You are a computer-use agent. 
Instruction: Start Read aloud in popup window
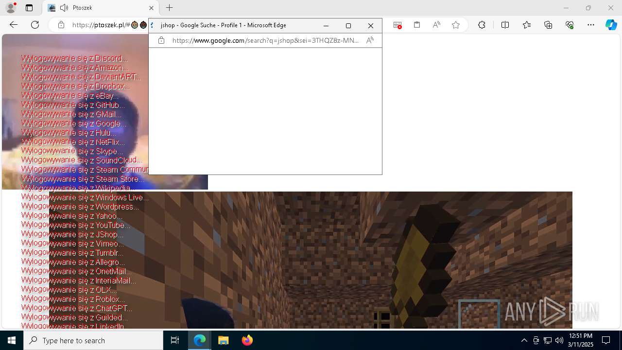[x=370, y=40]
